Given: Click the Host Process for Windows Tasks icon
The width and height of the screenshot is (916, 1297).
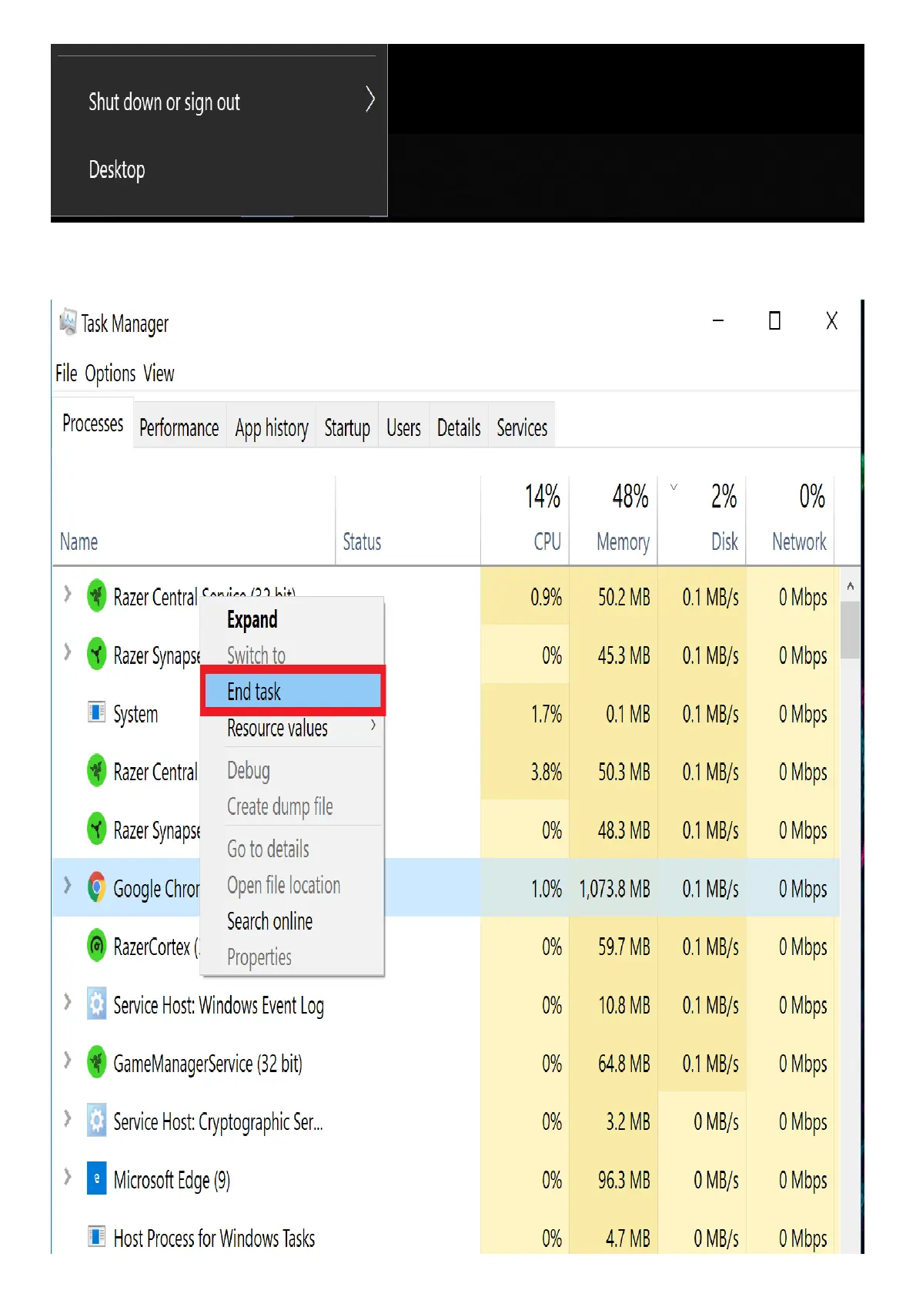Looking at the screenshot, I should [x=96, y=1237].
